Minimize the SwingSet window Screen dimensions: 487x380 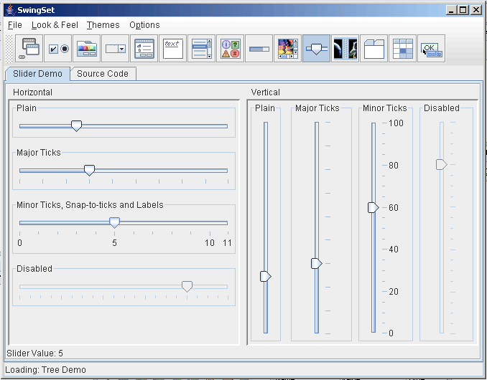[x=451, y=10]
